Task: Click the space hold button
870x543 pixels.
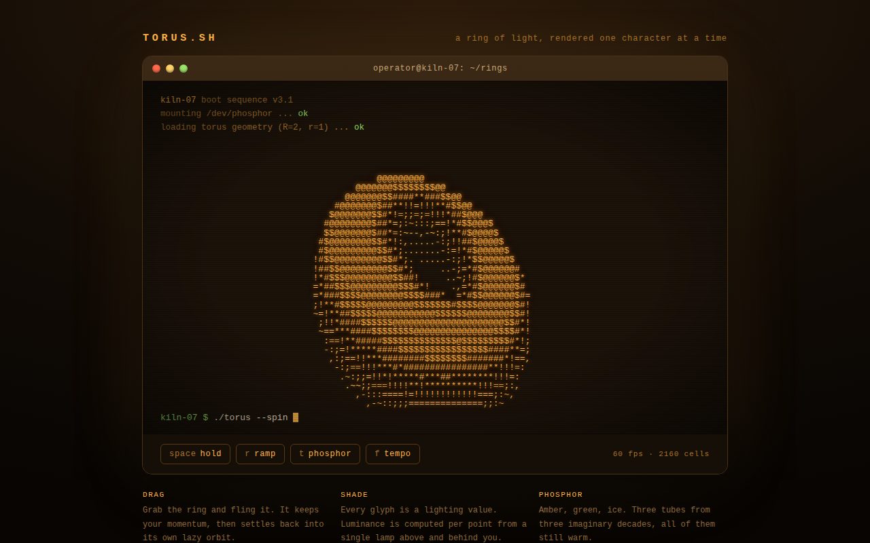Action: pyautogui.click(x=195, y=454)
